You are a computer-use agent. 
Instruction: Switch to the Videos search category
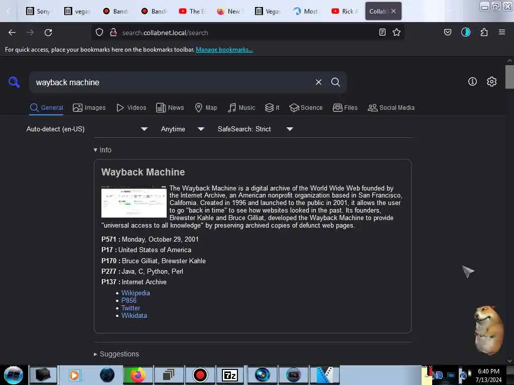pos(131,108)
